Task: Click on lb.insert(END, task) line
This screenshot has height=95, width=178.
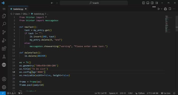Action: [x=43, y=36]
